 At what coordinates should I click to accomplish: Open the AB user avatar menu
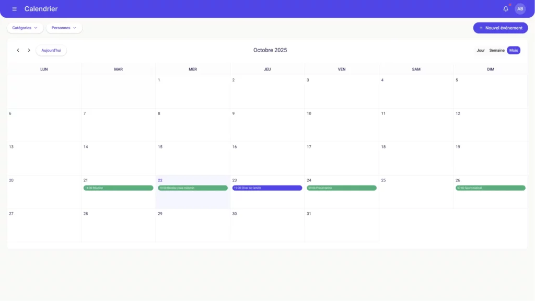(520, 9)
